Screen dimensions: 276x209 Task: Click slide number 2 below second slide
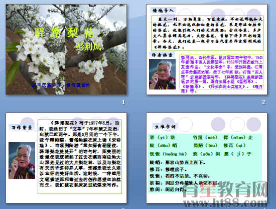point(263,102)
